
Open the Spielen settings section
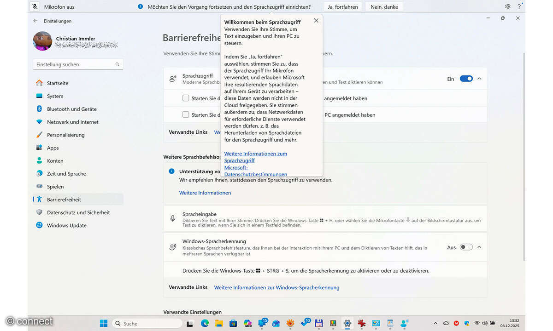click(55, 186)
